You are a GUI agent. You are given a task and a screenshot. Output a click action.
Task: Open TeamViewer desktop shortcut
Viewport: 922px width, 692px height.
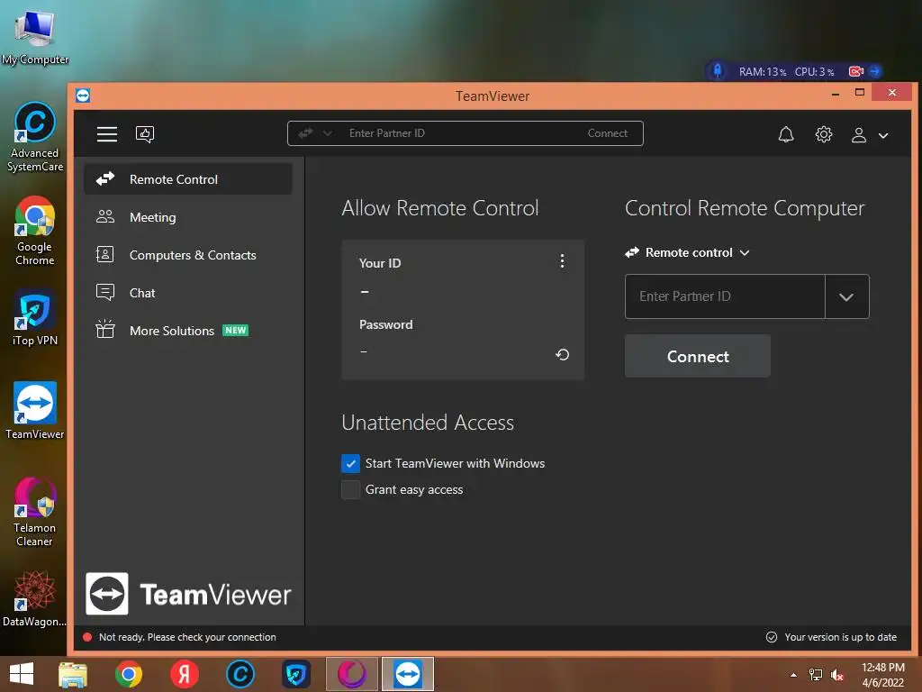(35, 411)
